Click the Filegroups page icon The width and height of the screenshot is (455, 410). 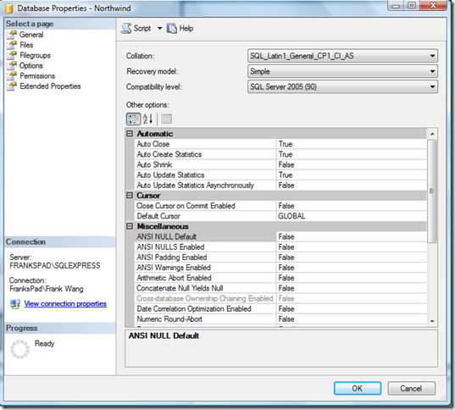(x=12, y=55)
